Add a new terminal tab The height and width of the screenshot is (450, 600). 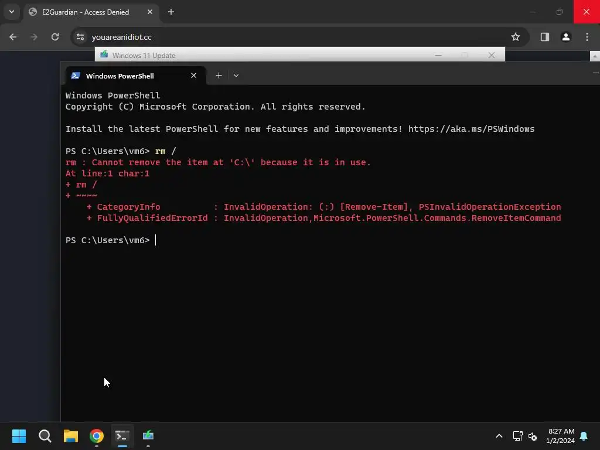[219, 76]
